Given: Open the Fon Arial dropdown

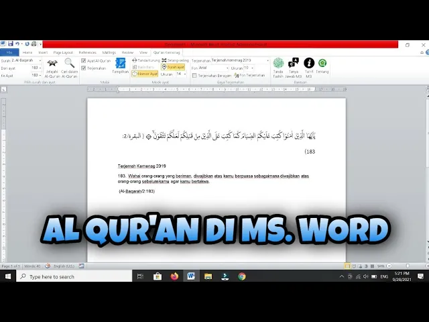Looking at the screenshot, I should click(227, 68).
